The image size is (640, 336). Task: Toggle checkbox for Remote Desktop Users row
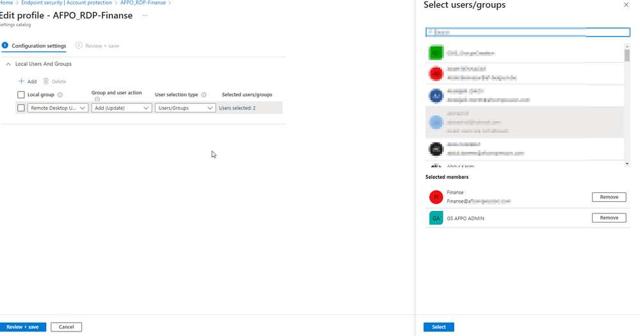click(21, 108)
